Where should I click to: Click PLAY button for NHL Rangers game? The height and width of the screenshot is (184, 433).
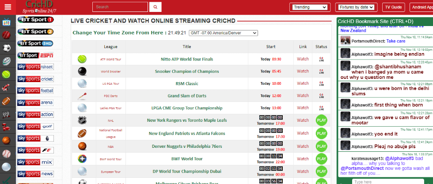322,120
